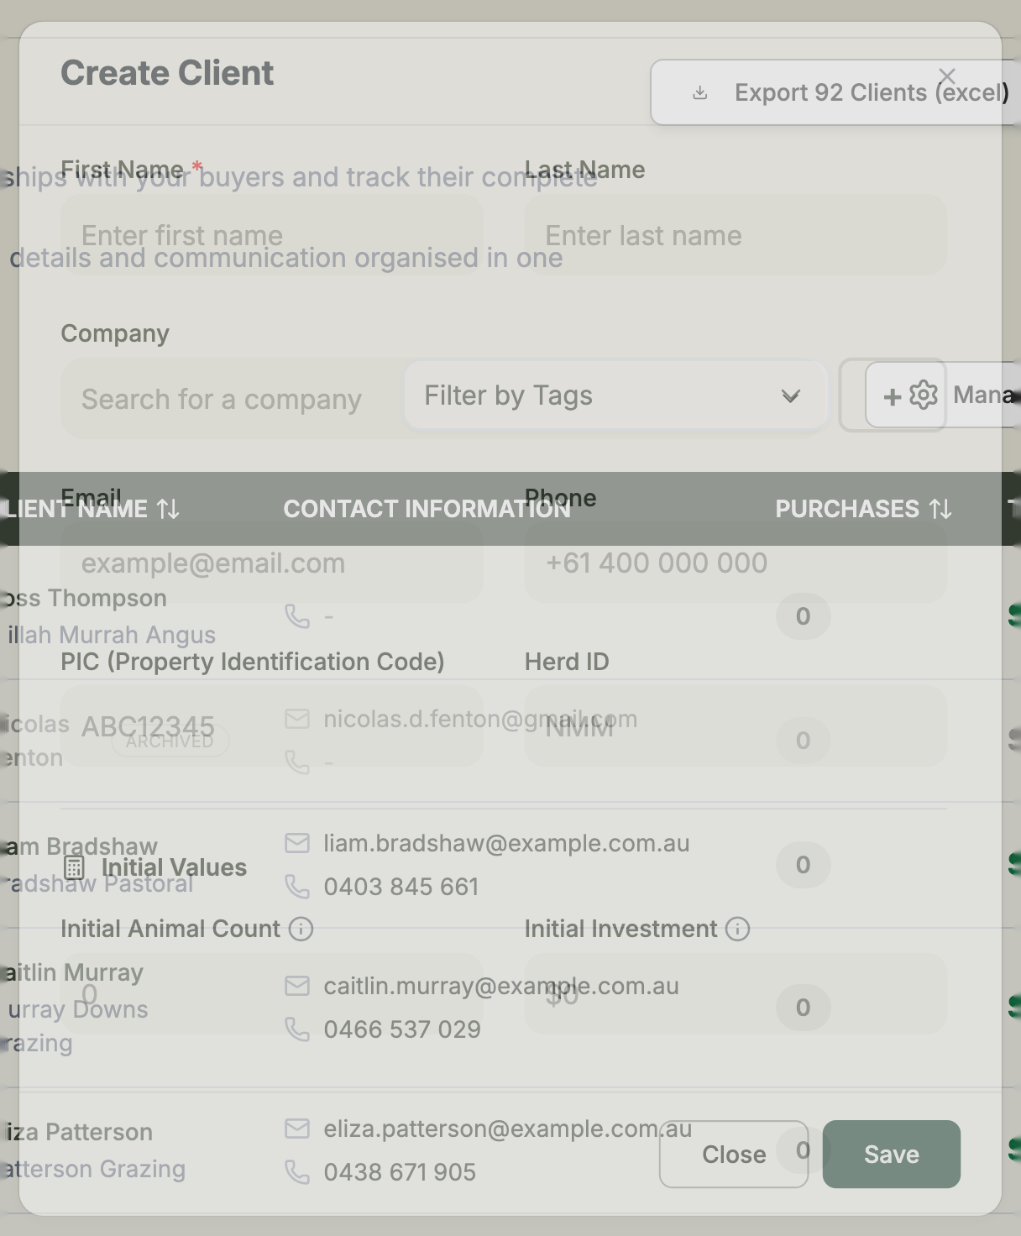Click the plus icon beside Company
This screenshot has width=1021, height=1236.
(x=893, y=396)
